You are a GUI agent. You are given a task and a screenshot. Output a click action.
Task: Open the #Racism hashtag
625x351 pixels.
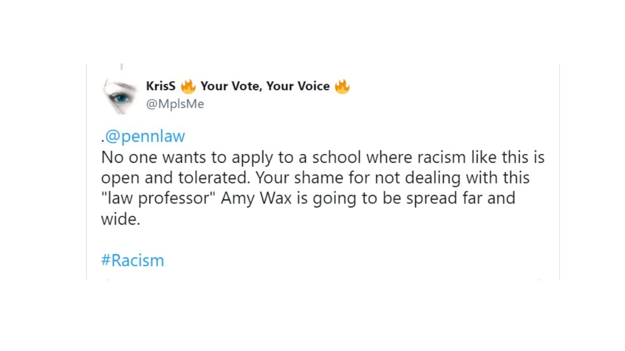tap(132, 260)
